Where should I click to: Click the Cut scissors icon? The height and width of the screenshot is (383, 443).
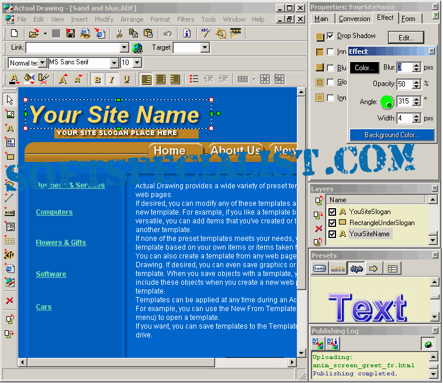tap(119, 33)
